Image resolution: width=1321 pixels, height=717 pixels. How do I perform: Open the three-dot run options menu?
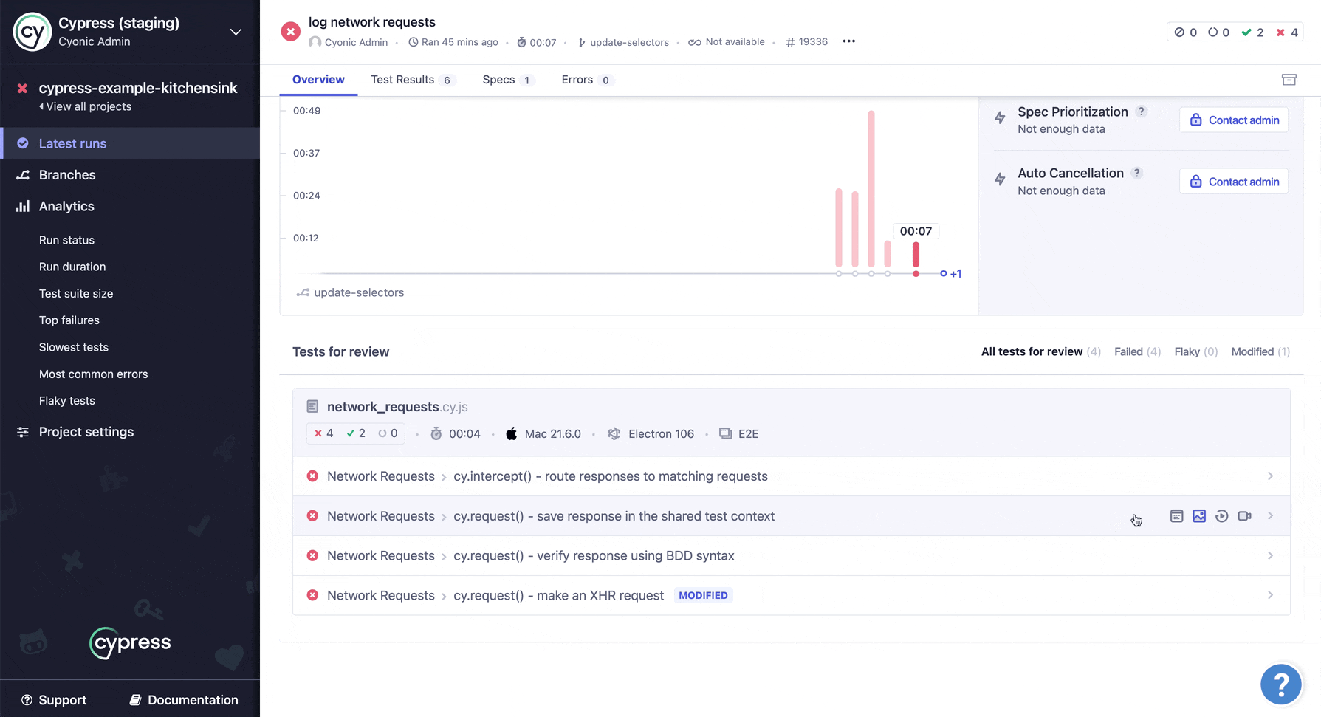[848, 41]
